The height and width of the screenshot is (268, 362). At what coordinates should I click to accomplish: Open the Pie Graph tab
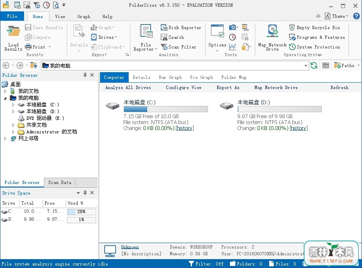(202, 77)
